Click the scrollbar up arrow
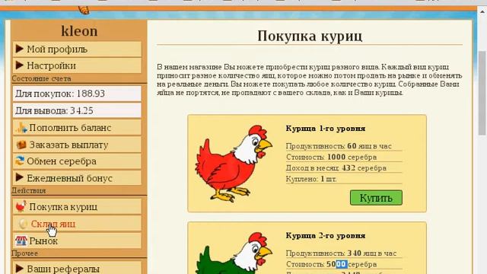487x274 pixels. 482,11
